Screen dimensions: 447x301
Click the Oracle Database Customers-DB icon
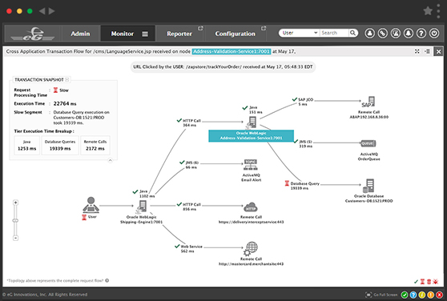(x=368, y=186)
